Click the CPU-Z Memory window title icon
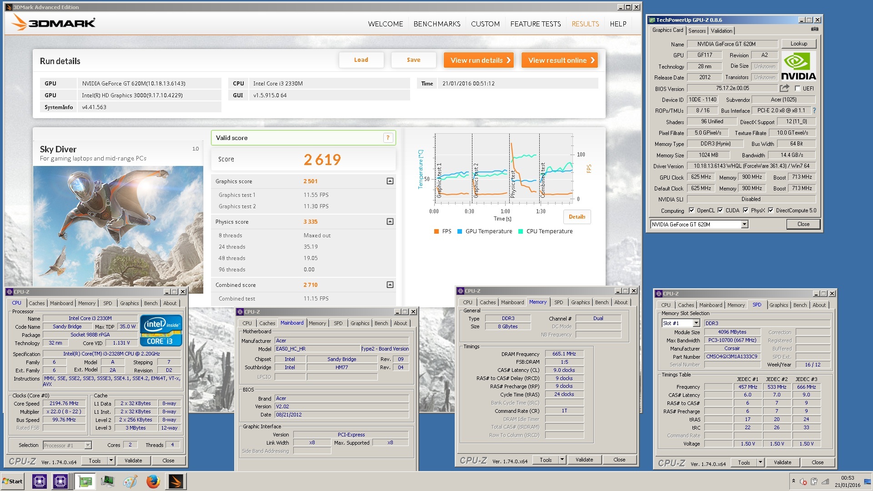This screenshot has height=491, width=873. point(461,291)
